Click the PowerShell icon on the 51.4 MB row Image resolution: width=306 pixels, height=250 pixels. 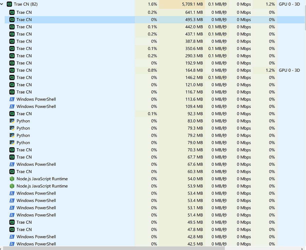click(12, 215)
